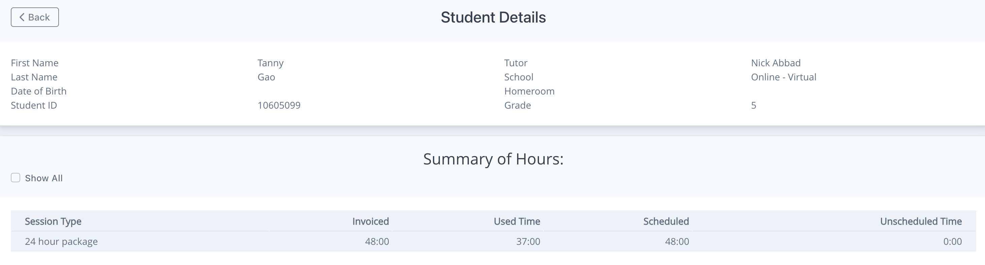Sort by the Scheduled column header
This screenshot has height=265, width=985.
coord(666,221)
